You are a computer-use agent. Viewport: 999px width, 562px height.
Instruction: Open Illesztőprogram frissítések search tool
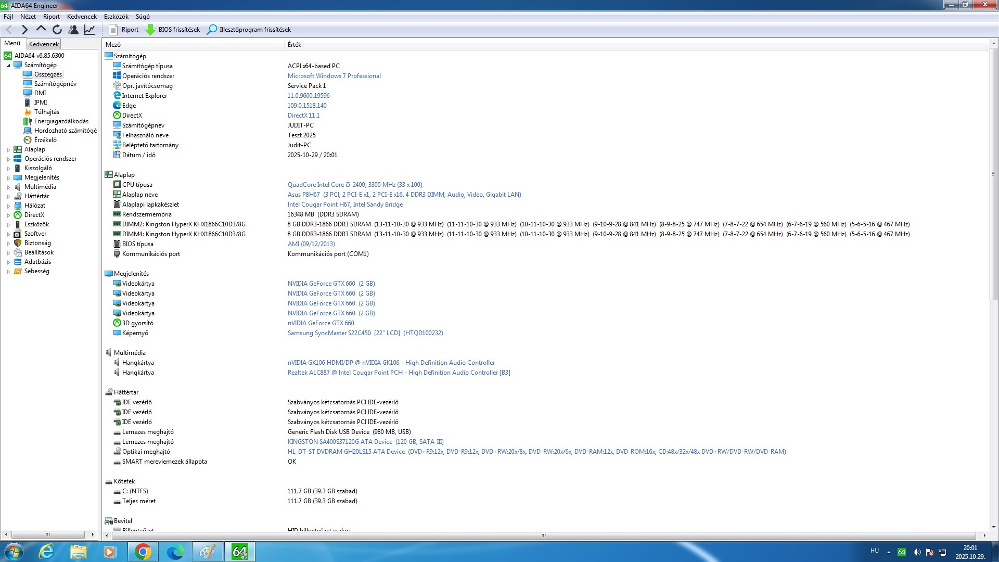(249, 30)
